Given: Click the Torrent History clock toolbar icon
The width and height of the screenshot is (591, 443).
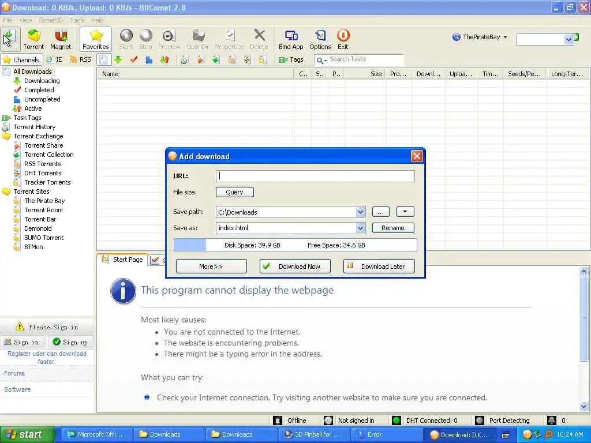Looking at the screenshot, I should point(184,59).
